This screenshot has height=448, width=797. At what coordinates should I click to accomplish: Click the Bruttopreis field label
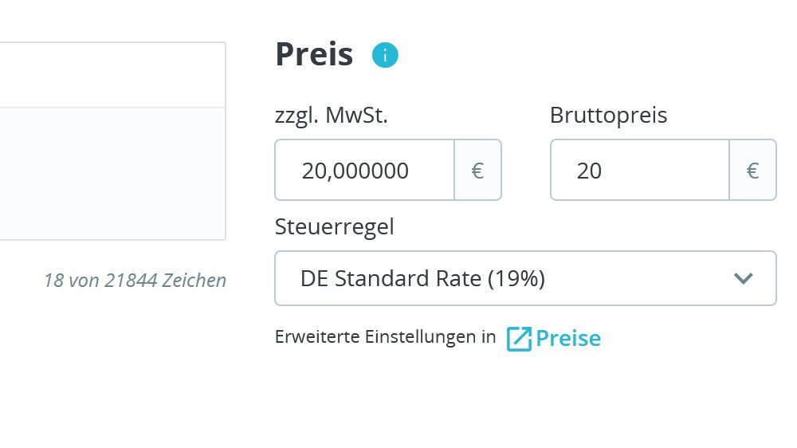click(x=608, y=116)
